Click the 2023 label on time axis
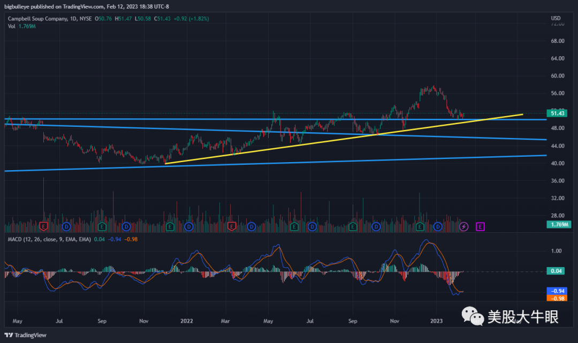This screenshot has height=343, width=578. click(x=437, y=321)
